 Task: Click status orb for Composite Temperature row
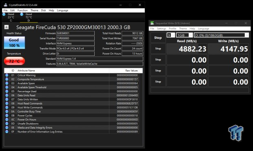tap(7, 79)
